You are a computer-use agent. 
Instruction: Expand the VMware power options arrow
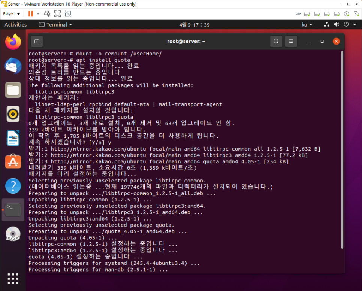click(38, 14)
